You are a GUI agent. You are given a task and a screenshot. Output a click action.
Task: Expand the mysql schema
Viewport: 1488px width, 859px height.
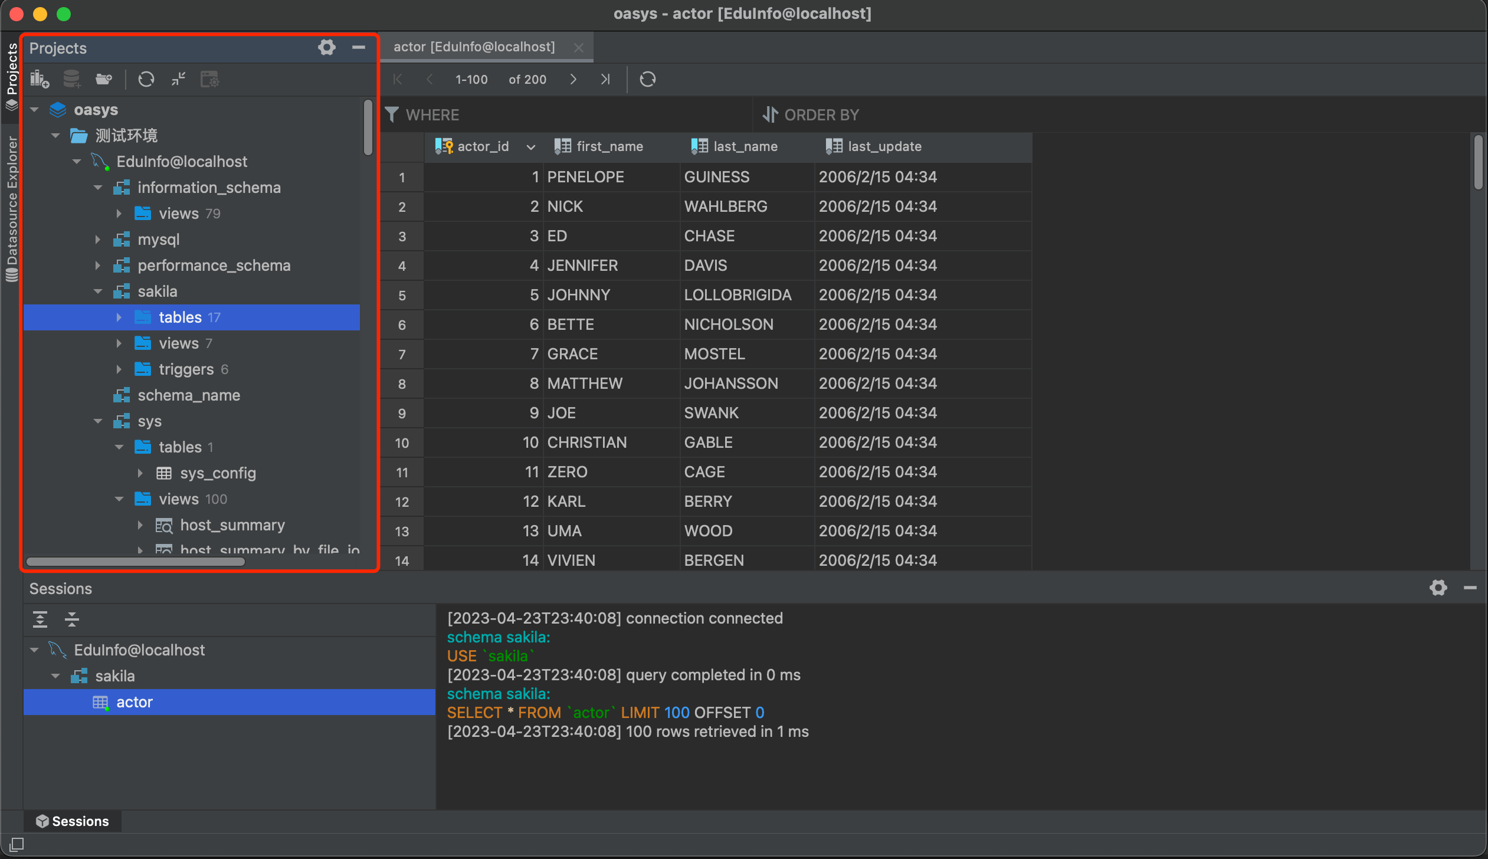[98, 240]
